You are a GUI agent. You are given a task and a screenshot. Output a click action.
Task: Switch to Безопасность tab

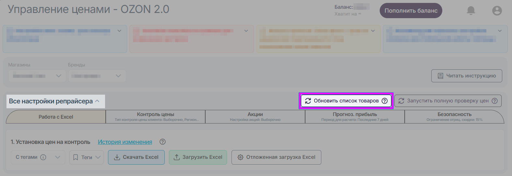pos(455,117)
